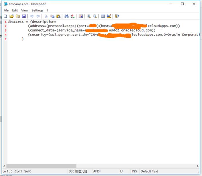Click line number 3 in the margin

point(5,31)
